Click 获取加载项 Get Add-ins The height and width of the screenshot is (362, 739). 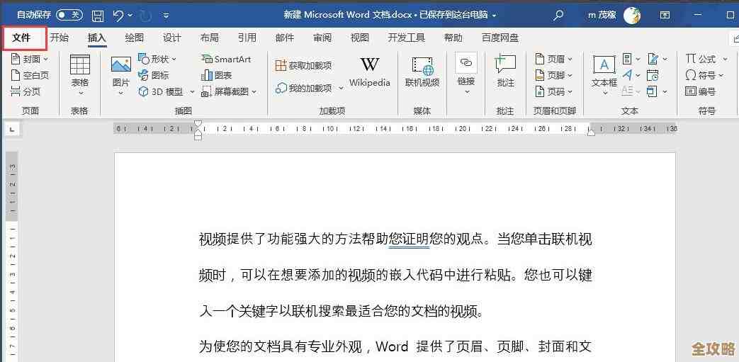pos(304,66)
